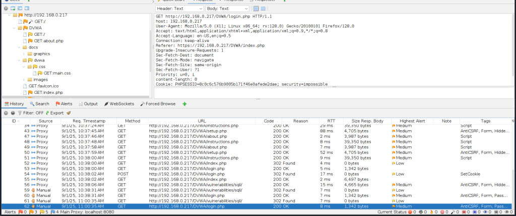Click the flame active scan status icon
The width and height of the screenshot is (516, 216).
[430, 212]
